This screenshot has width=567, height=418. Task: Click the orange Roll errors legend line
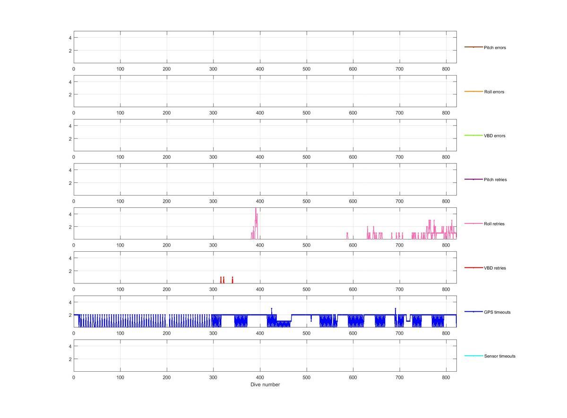pyautogui.click(x=473, y=91)
